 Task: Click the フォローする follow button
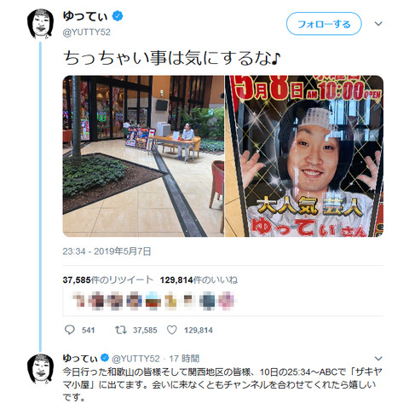tap(324, 24)
